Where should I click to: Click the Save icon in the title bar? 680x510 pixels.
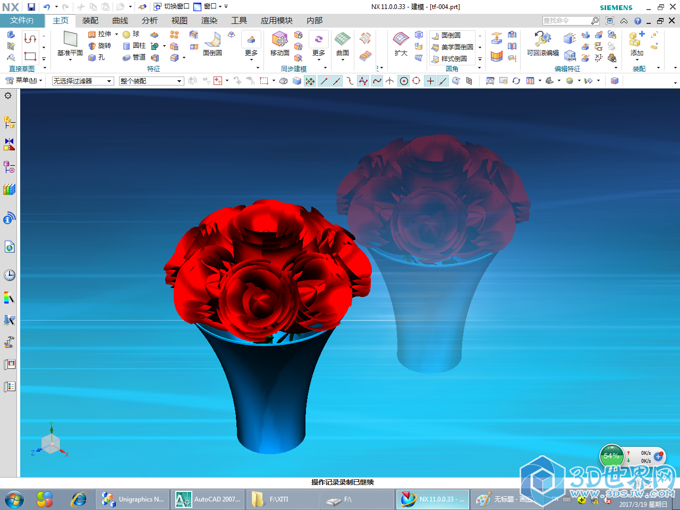click(x=31, y=7)
